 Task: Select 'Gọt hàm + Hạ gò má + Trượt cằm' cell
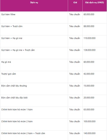click(34, 53)
